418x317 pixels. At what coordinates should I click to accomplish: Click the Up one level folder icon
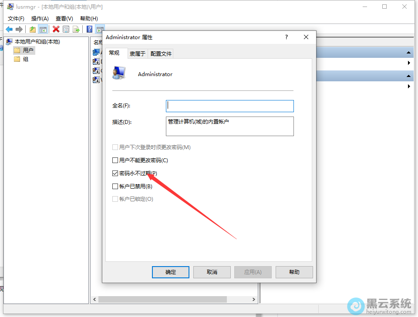33,29
